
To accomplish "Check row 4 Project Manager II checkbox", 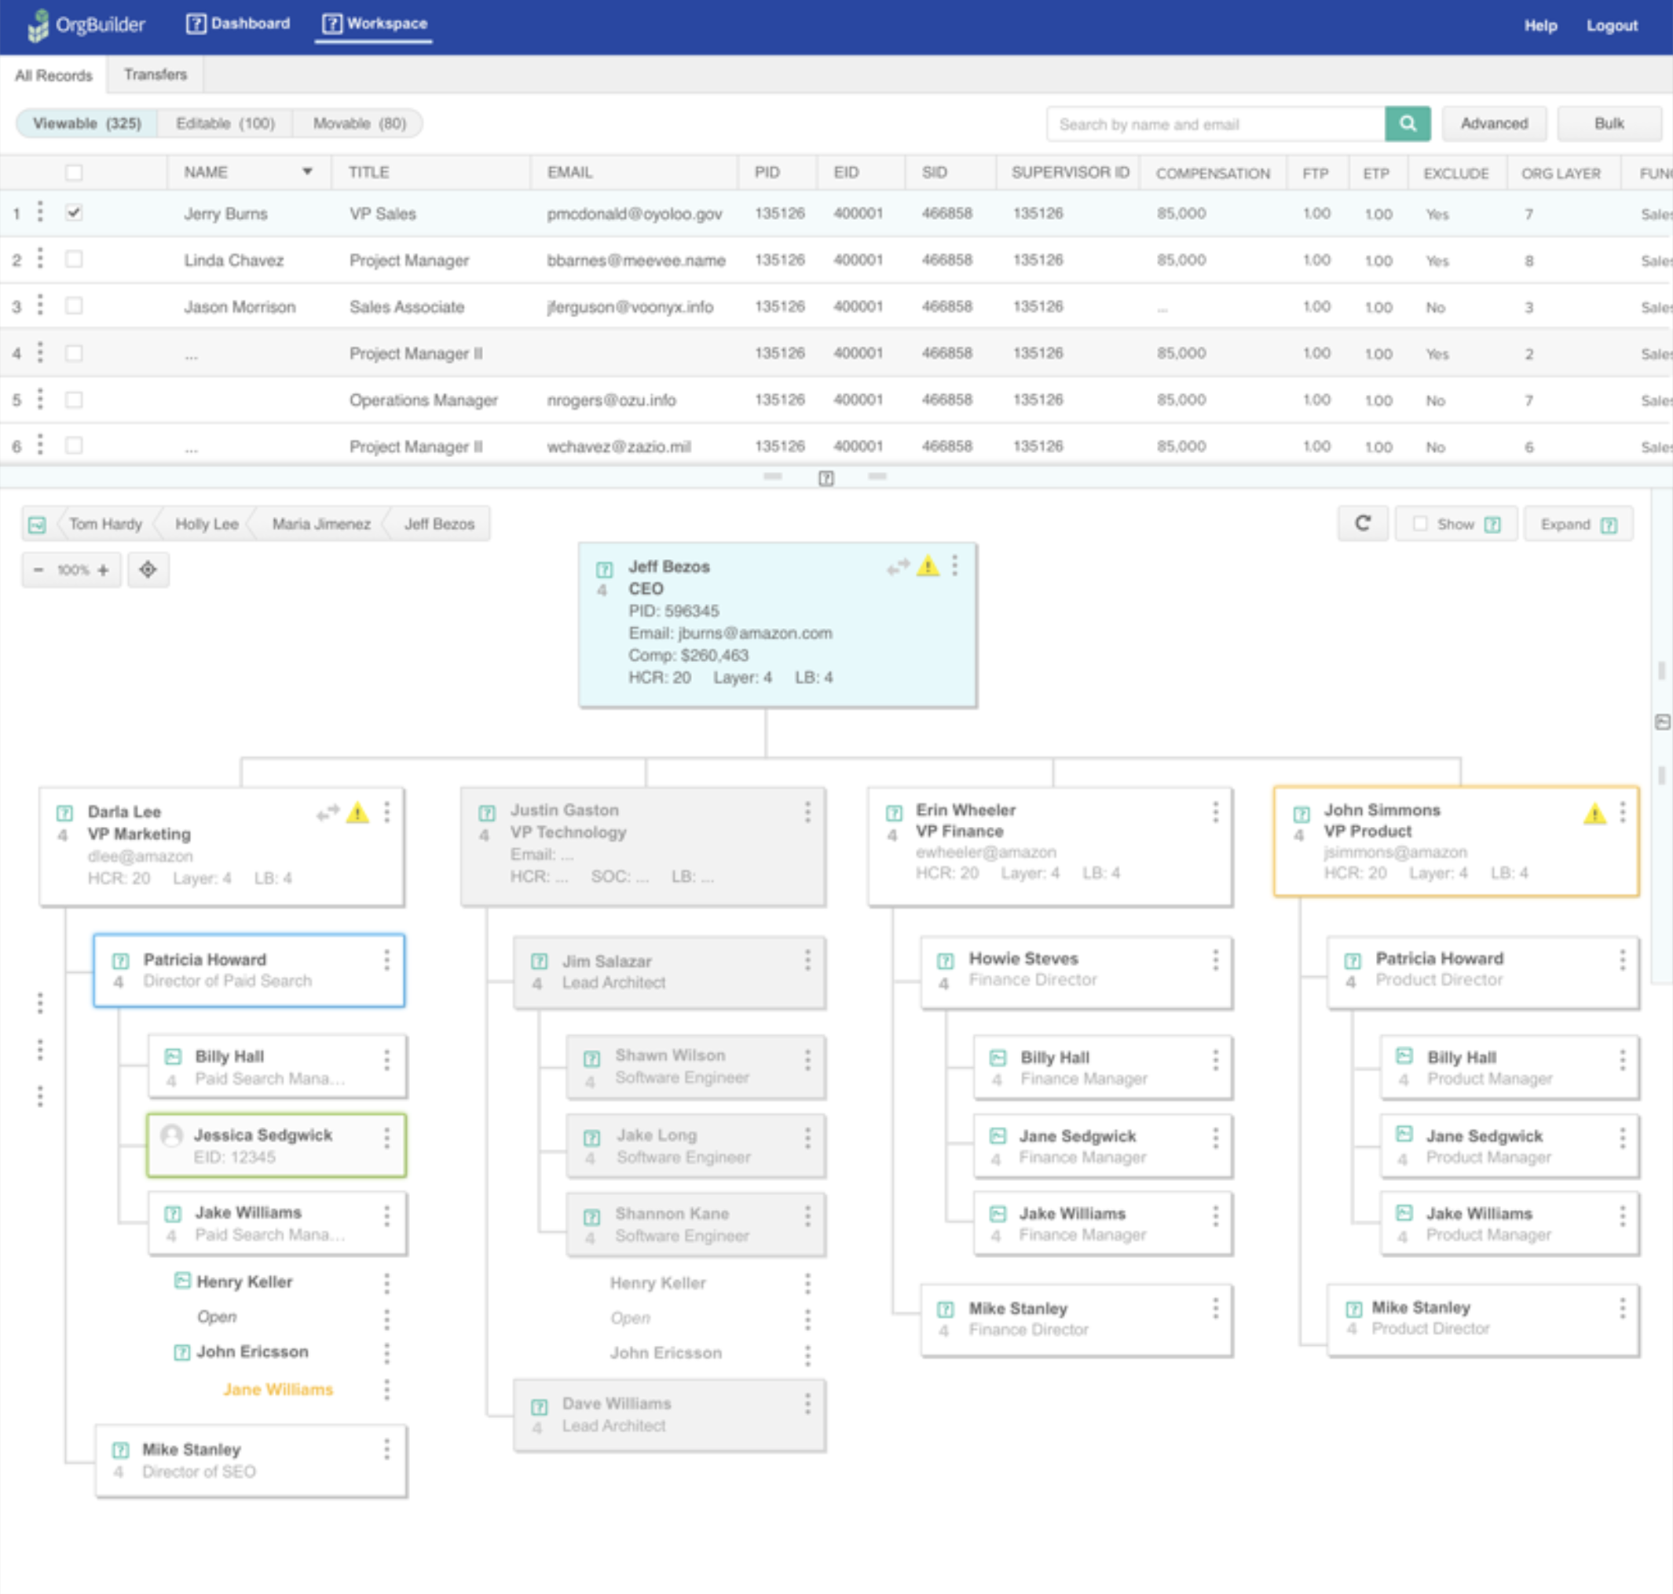I will click(74, 353).
